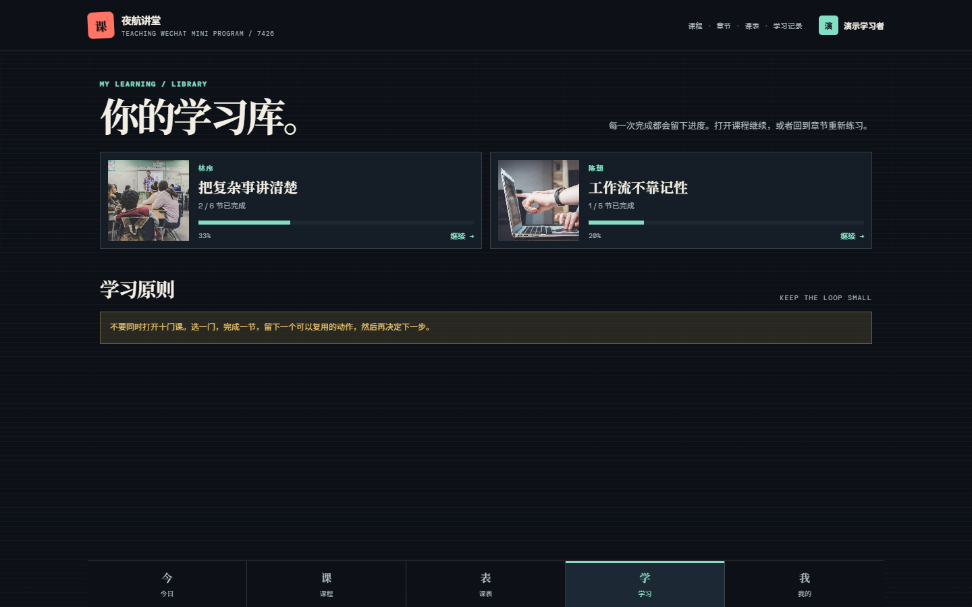Switch to the 课程 bottom tab
The image size is (972, 607).
pos(327,584)
